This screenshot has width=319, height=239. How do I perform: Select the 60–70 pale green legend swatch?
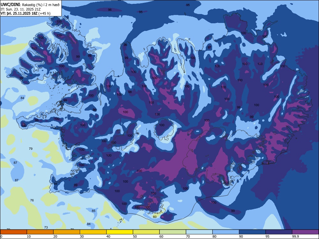coord(173,232)
